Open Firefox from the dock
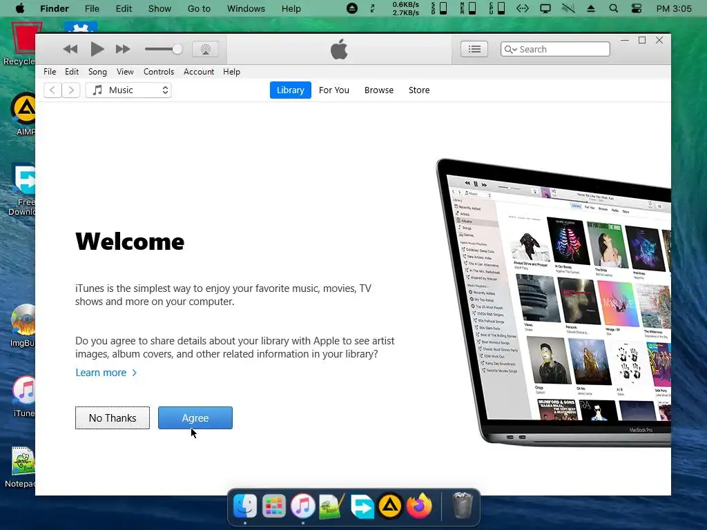Image resolution: width=707 pixels, height=530 pixels. click(419, 506)
